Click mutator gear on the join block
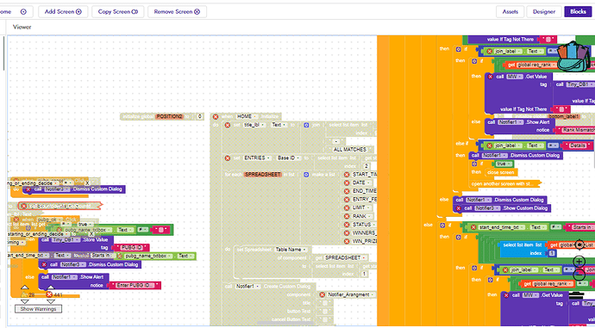The height and width of the screenshot is (328, 595). coord(306,125)
